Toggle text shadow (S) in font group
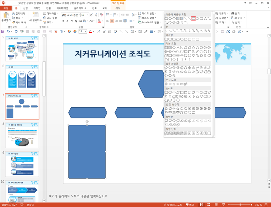This screenshot has width=271, height=207. (76, 21)
